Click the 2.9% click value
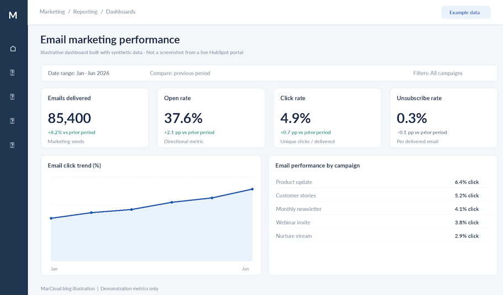503x295 pixels. pyautogui.click(x=467, y=236)
